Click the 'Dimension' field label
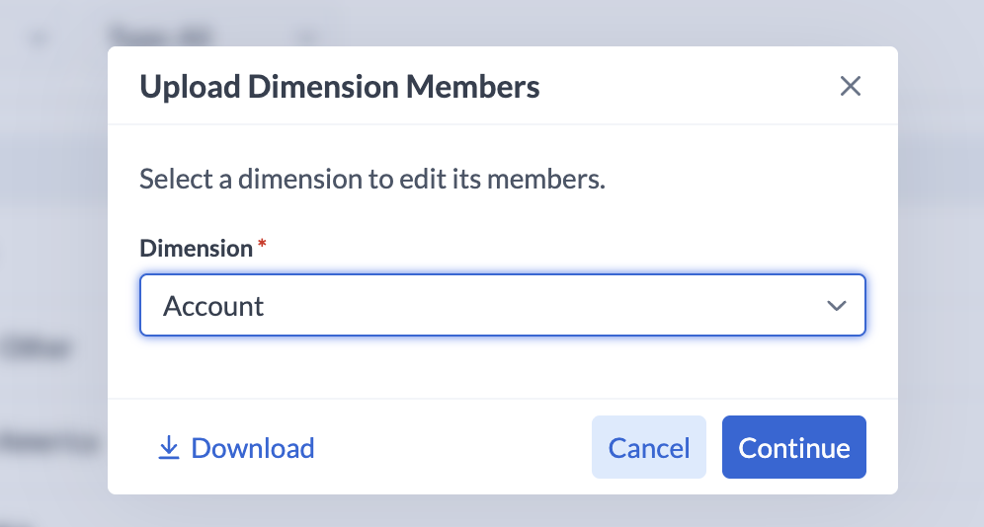This screenshot has width=984, height=527. (x=196, y=248)
